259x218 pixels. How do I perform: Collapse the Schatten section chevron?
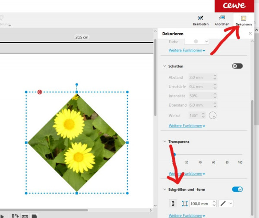coord(164,66)
